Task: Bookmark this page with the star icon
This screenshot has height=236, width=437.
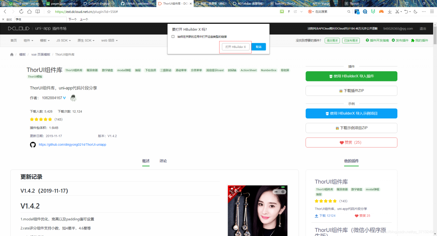Action: [49, 12]
